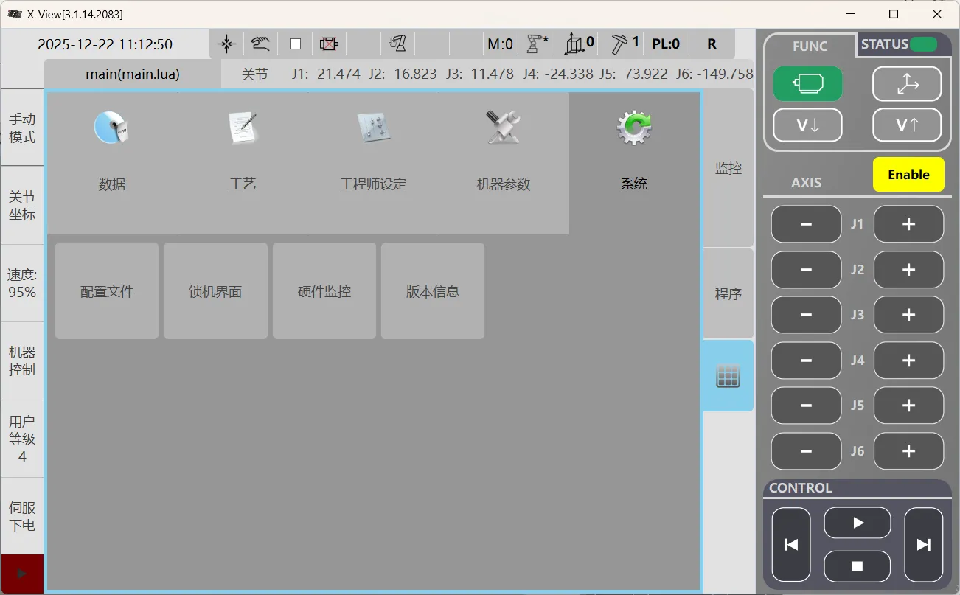
Task: Toggle the white square checkbox in toolbar
Action: pyautogui.click(x=296, y=44)
